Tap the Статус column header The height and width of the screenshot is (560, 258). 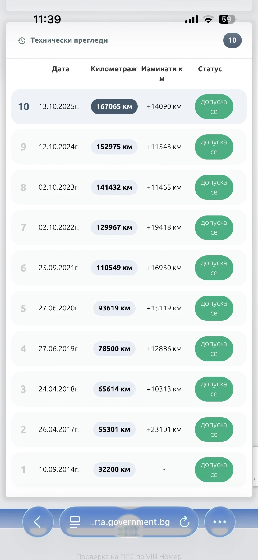tap(210, 69)
